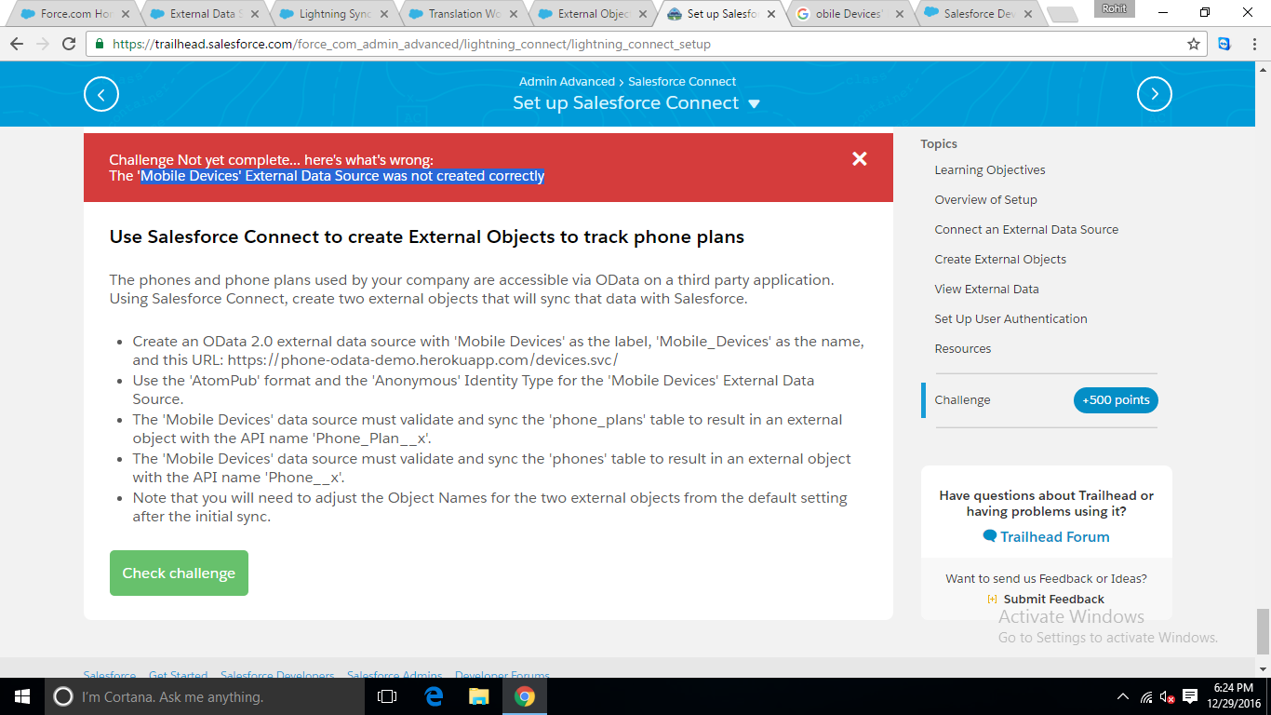The image size is (1271, 715).
Task: Select the Challenge topic in sidebar
Action: point(962,400)
